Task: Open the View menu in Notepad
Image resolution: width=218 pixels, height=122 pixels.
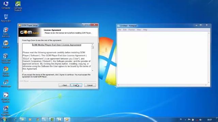Action: [139, 30]
